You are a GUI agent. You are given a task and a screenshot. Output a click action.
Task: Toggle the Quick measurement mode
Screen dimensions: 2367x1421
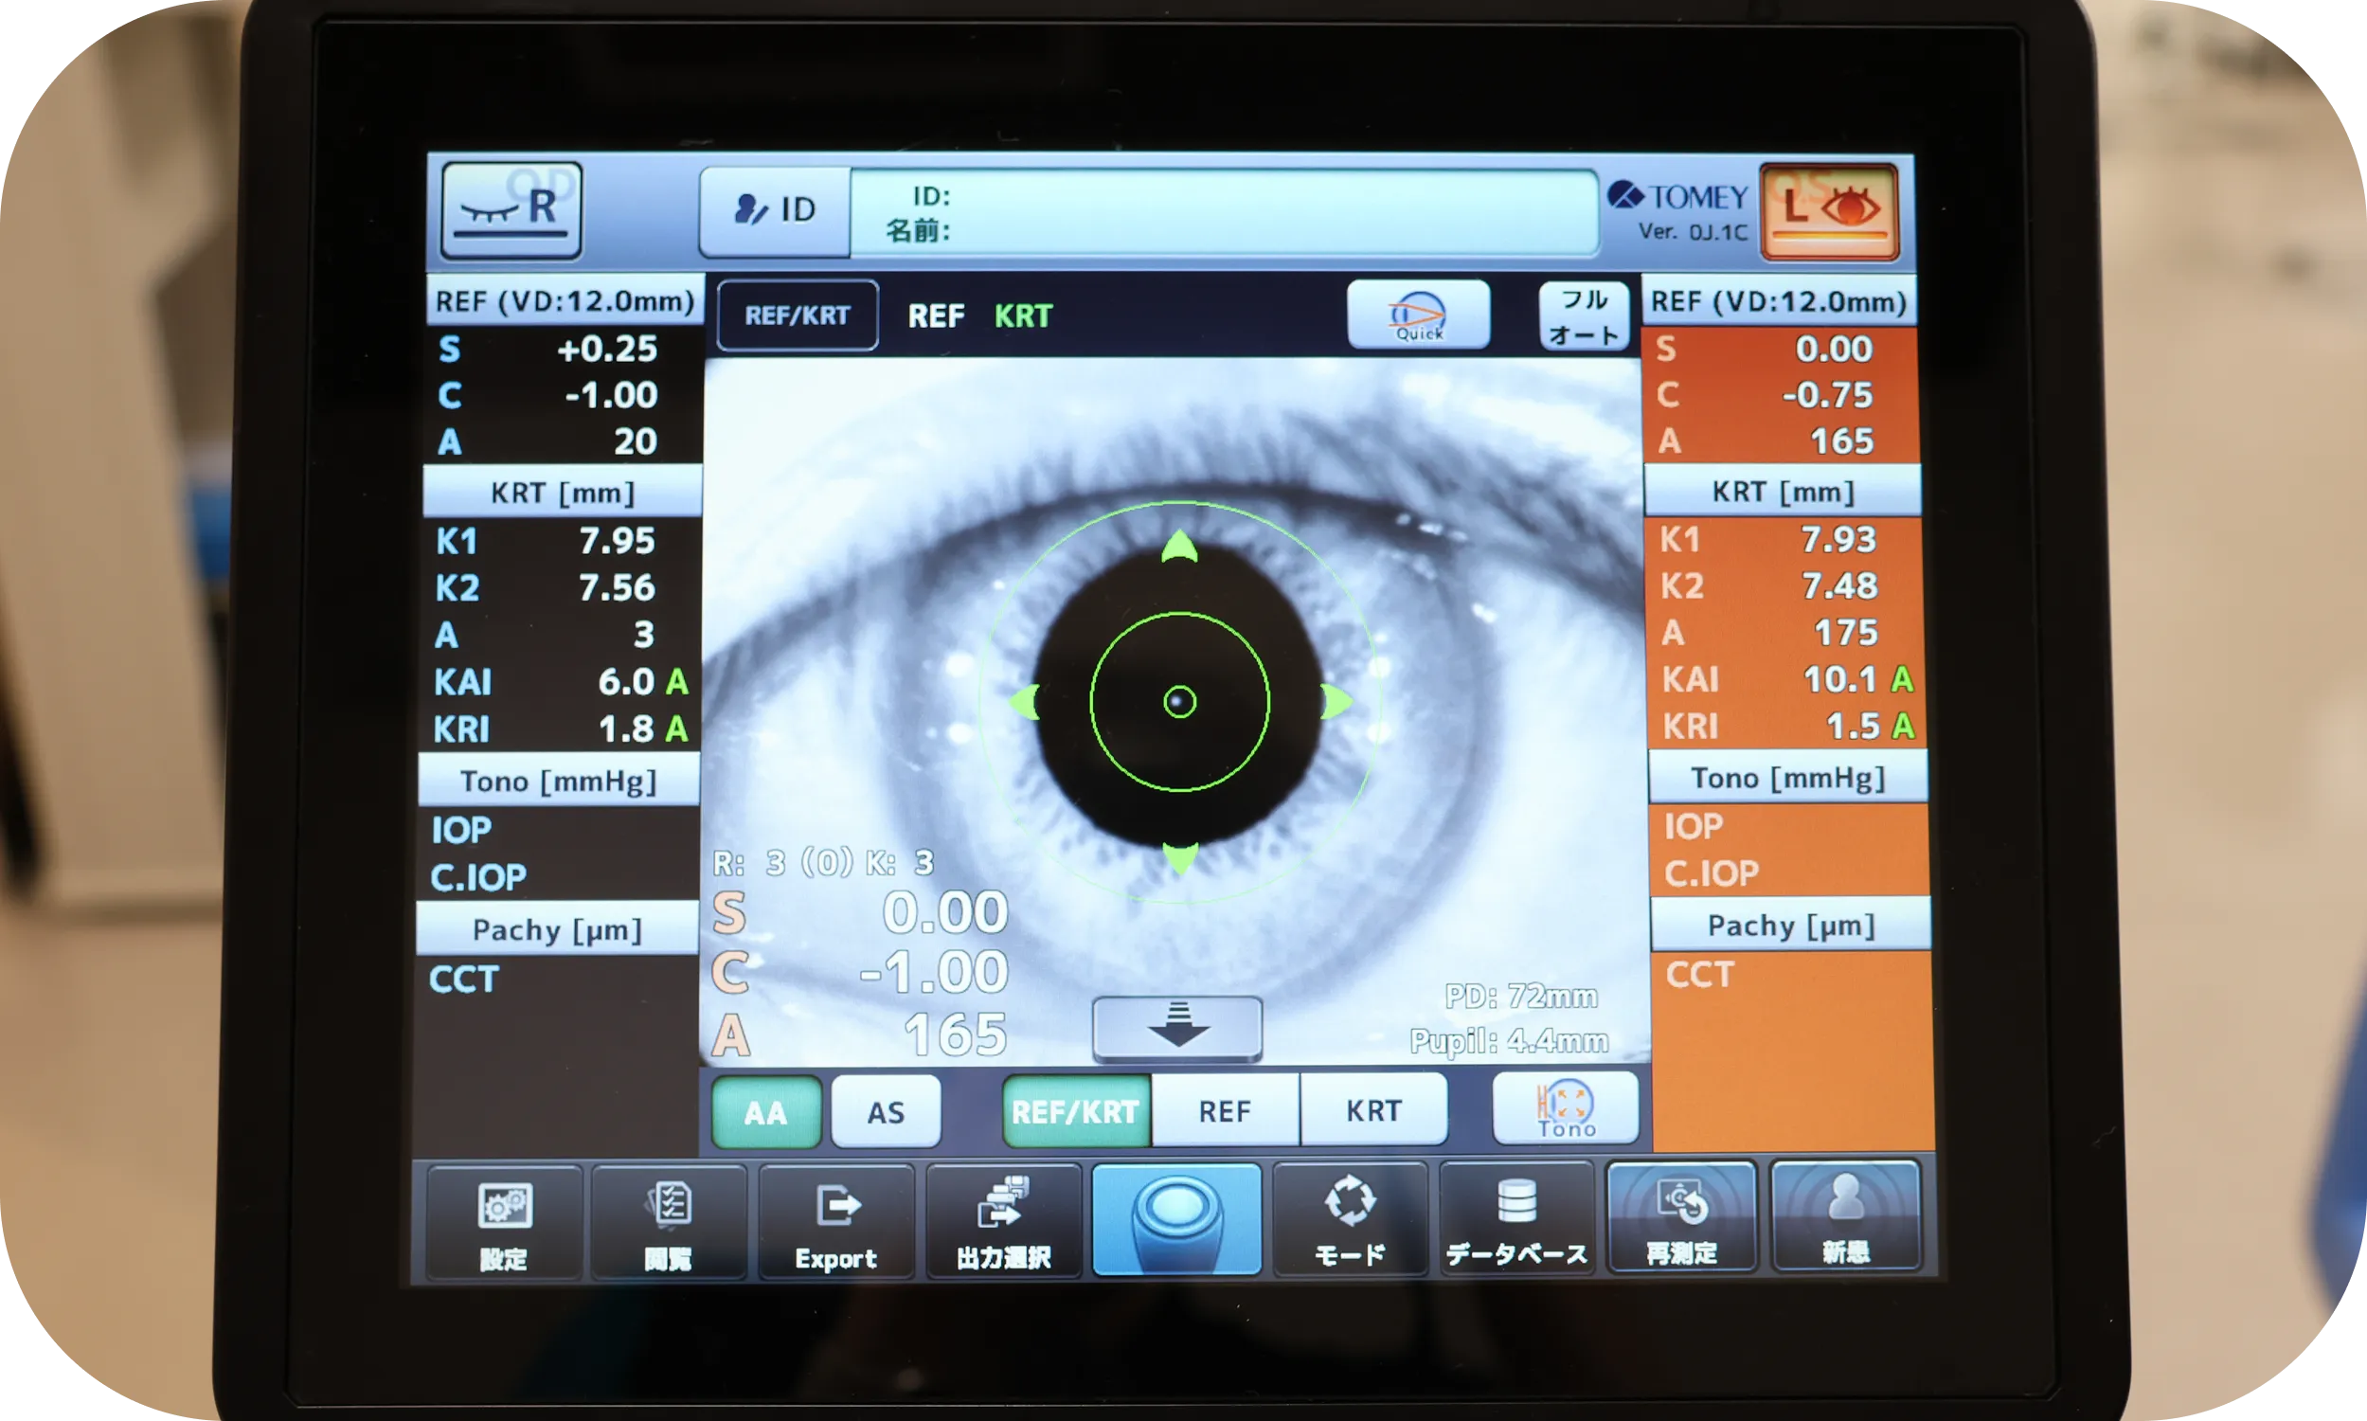(x=1419, y=315)
